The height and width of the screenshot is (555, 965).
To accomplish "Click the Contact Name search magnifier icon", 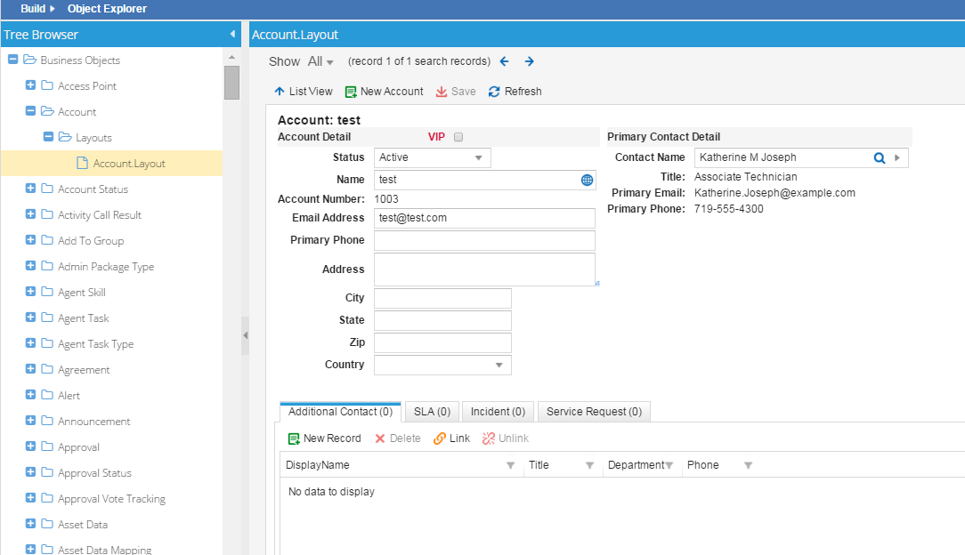I will tap(879, 157).
